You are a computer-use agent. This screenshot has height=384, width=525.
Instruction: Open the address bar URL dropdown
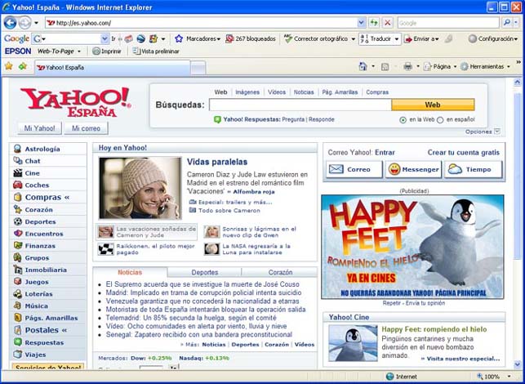pyautogui.click(x=361, y=23)
